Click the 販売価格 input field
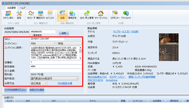Screen dimensions: 189x108 point(56,66)
